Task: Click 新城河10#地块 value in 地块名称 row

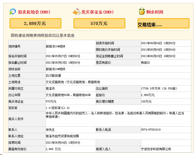Action: (55, 69)
